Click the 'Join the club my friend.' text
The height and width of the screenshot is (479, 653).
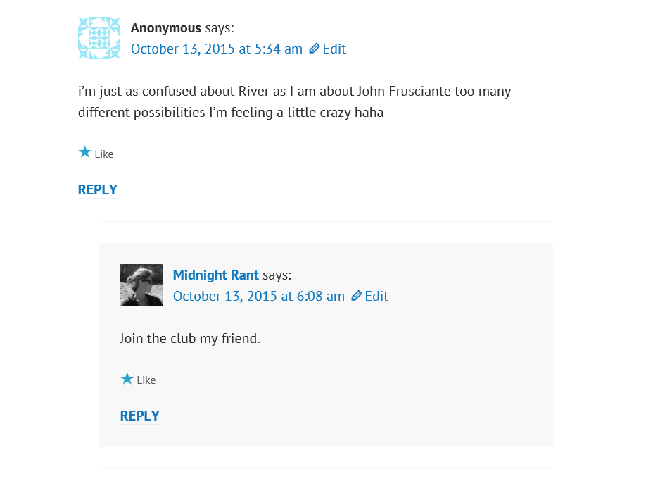point(190,338)
